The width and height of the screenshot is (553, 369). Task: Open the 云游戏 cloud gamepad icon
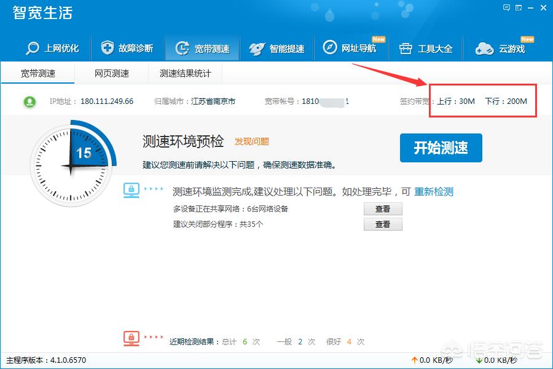[x=484, y=49]
